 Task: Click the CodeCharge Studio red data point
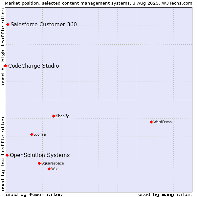pos(5,66)
